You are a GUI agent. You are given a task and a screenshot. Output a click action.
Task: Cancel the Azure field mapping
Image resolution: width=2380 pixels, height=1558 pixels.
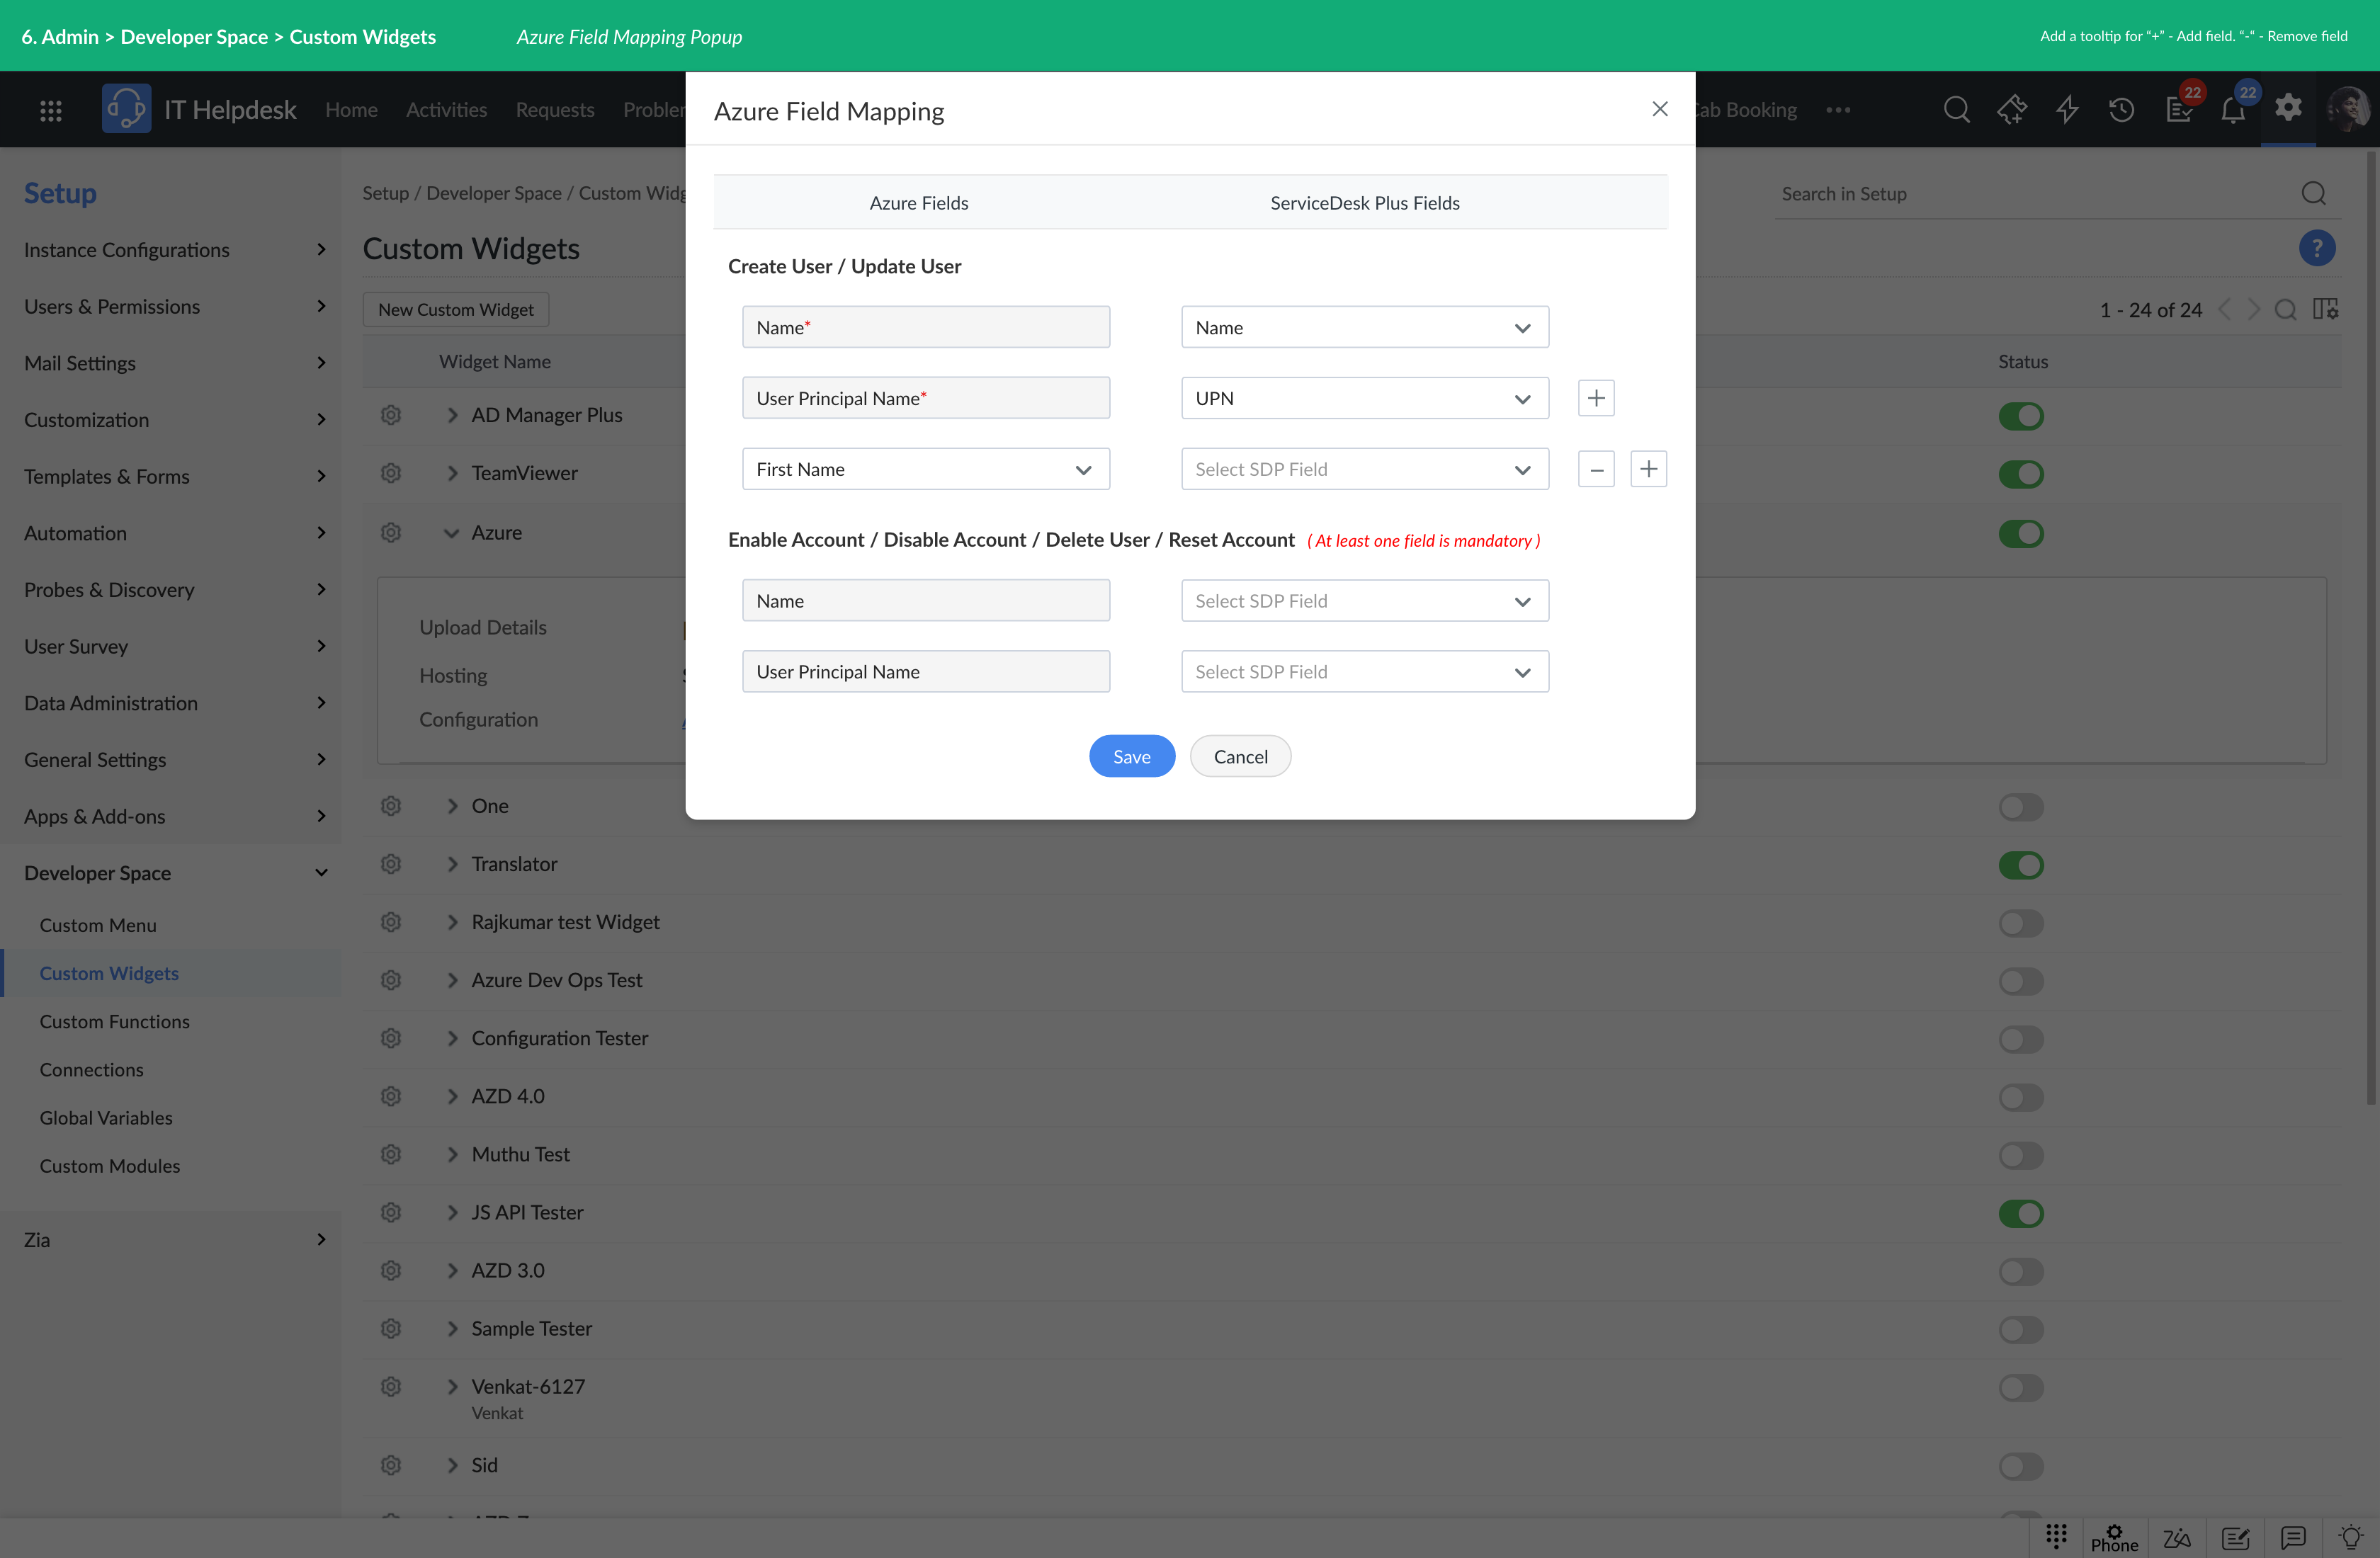pos(1240,757)
